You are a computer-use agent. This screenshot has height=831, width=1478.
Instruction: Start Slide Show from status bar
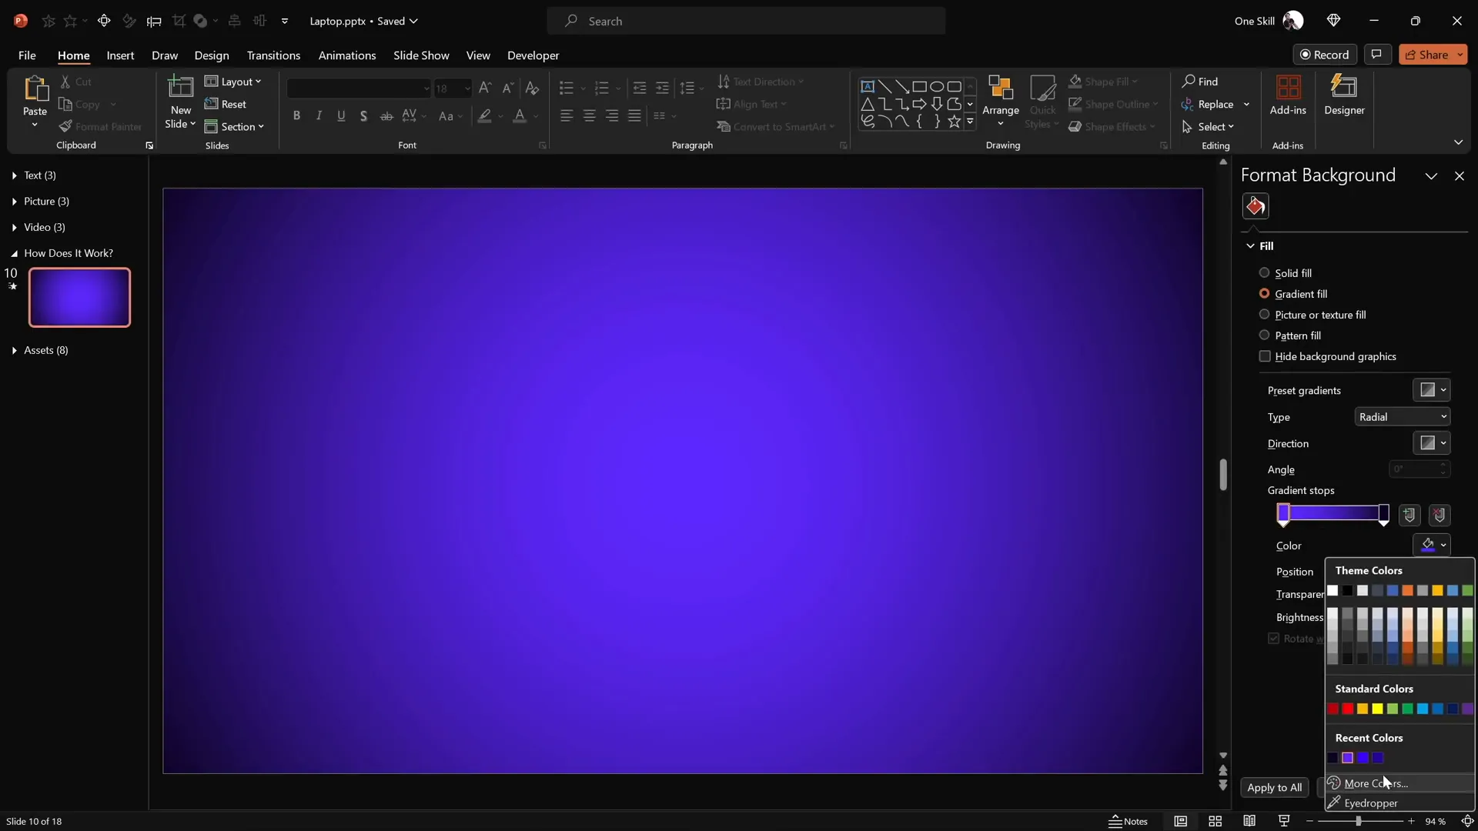[1284, 821]
